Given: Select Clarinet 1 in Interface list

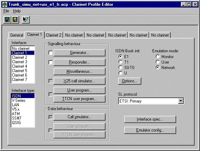Looking at the screenshot, I should pyautogui.click(x=23, y=53).
